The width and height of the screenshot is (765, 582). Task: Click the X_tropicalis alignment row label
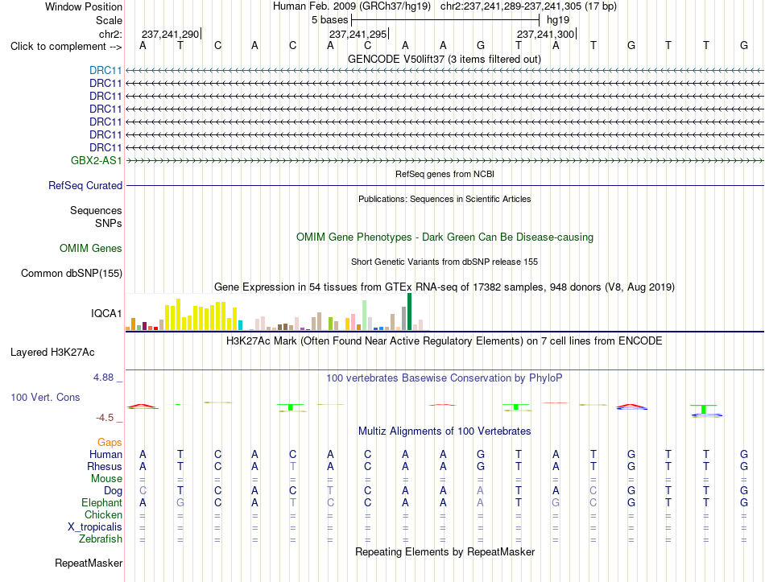point(95,527)
